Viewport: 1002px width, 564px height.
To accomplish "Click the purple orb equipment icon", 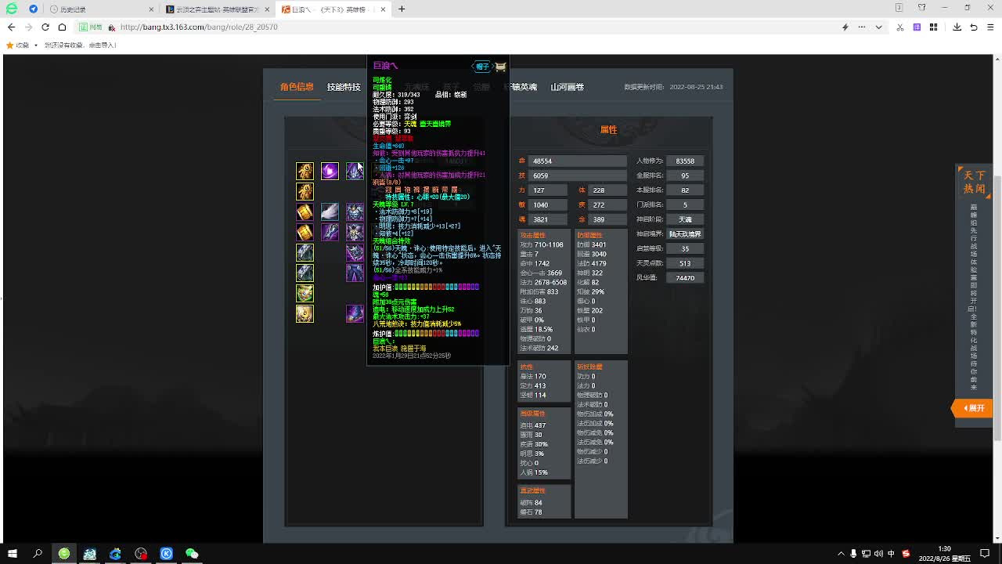I will click(330, 171).
